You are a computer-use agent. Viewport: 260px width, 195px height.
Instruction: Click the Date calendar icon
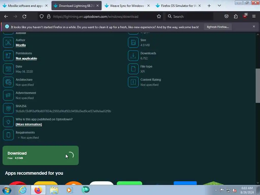(8, 69)
